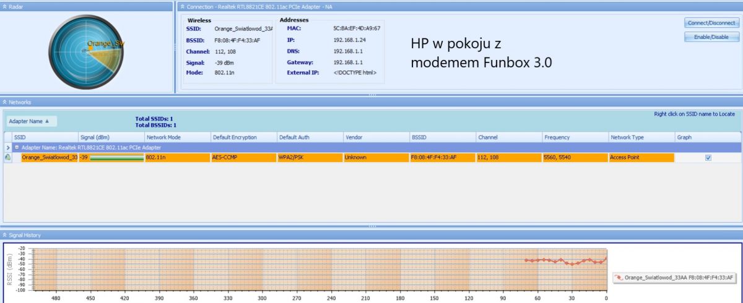Click the Enable/Disable adapter button
This screenshot has height=303, width=743.
pyautogui.click(x=711, y=37)
